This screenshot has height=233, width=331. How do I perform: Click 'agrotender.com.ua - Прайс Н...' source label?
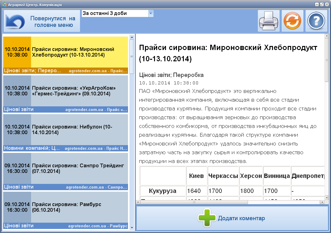[96, 148]
